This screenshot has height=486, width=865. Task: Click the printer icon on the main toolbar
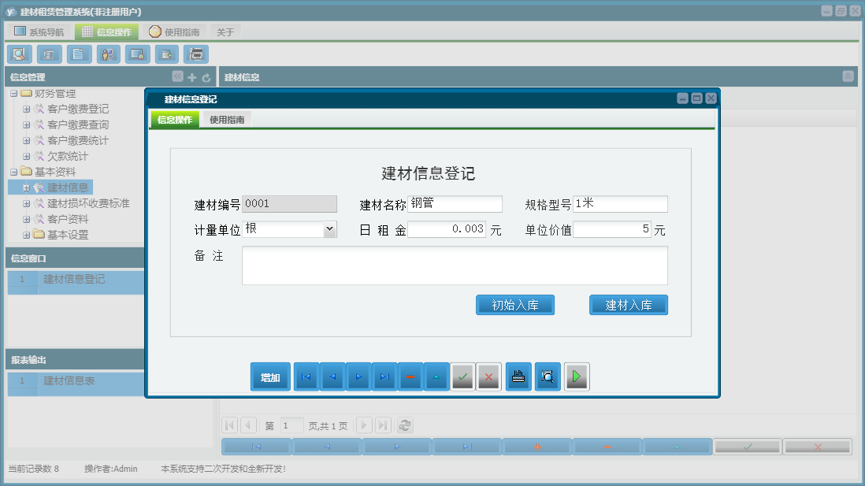click(x=196, y=54)
